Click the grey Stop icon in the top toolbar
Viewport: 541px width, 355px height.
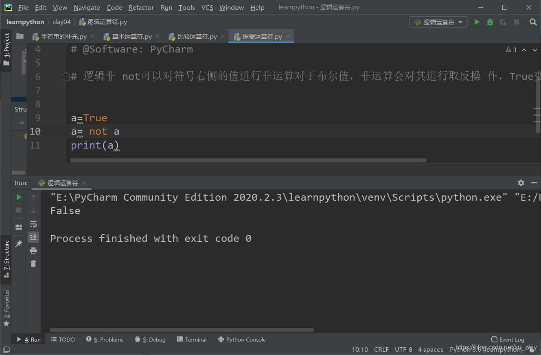pyautogui.click(x=517, y=22)
